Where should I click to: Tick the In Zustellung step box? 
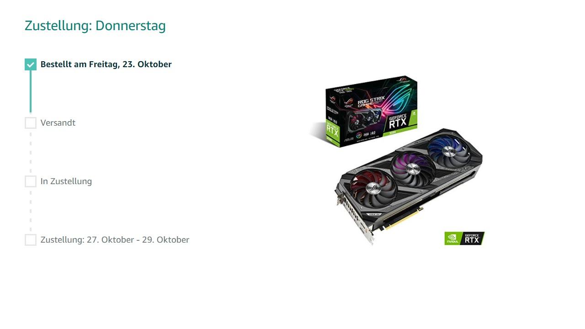point(31,181)
